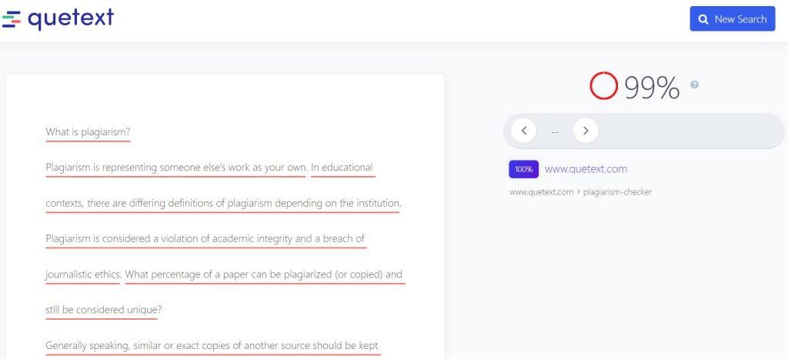Viewport: 788px width, 359px height.
Task: Click the matched phrase "journalistic ethics."
Action: (83, 275)
